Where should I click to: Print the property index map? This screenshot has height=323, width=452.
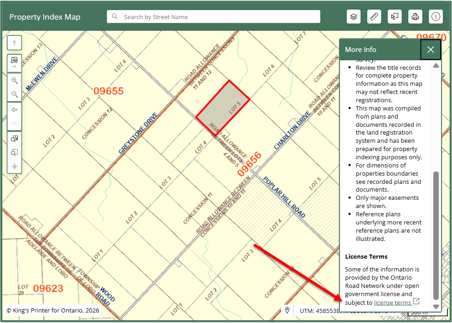pyautogui.click(x=415, y=17)
